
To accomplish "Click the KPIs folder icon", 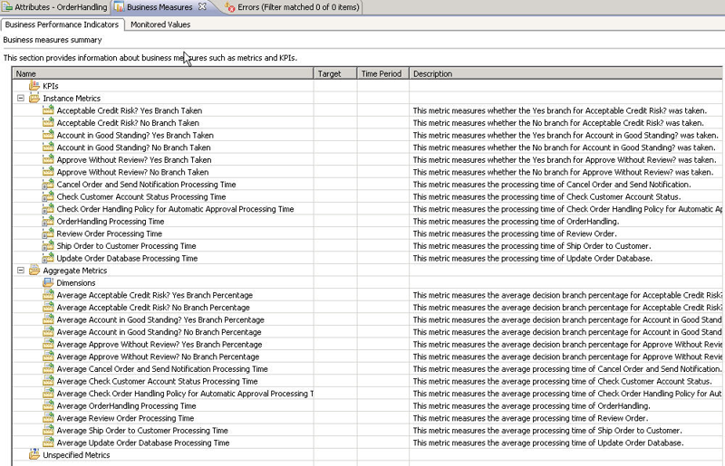I will 34,86.
